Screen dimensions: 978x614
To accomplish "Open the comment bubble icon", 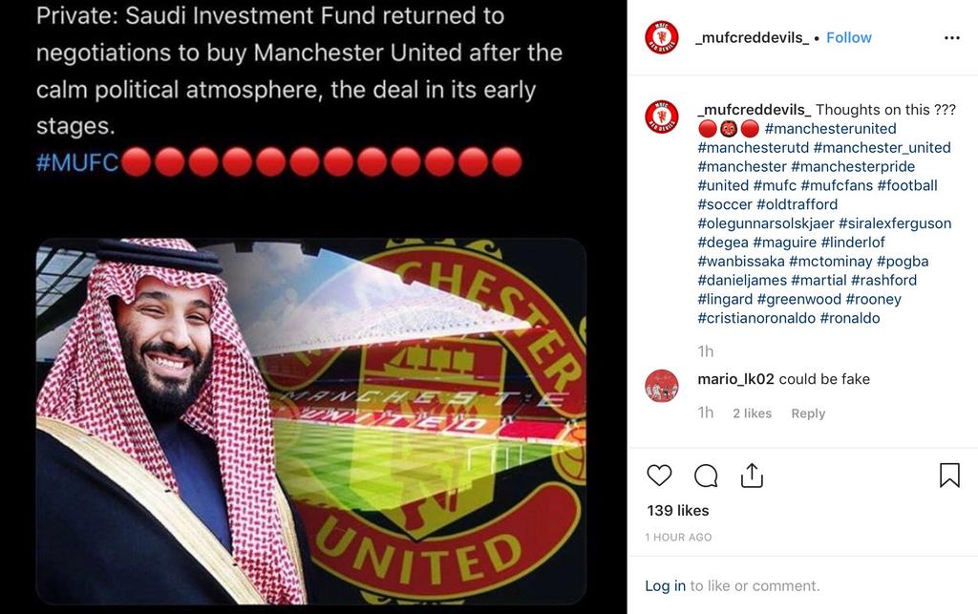I will pyautogui.click(x=706, y=476).
